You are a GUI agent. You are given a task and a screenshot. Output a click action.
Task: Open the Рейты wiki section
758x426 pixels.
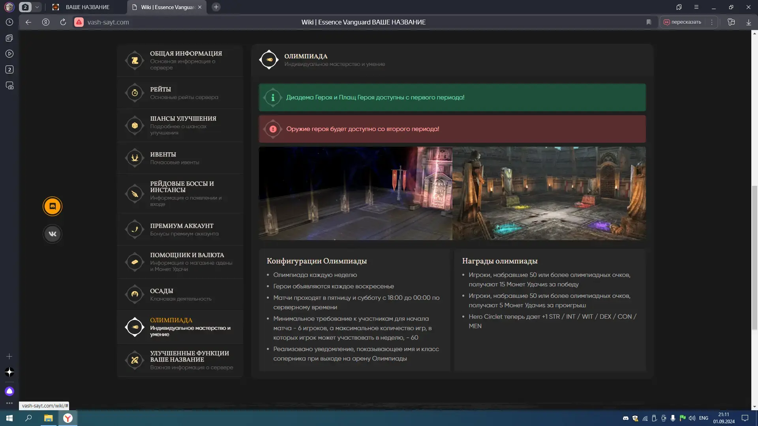point(180,93)
